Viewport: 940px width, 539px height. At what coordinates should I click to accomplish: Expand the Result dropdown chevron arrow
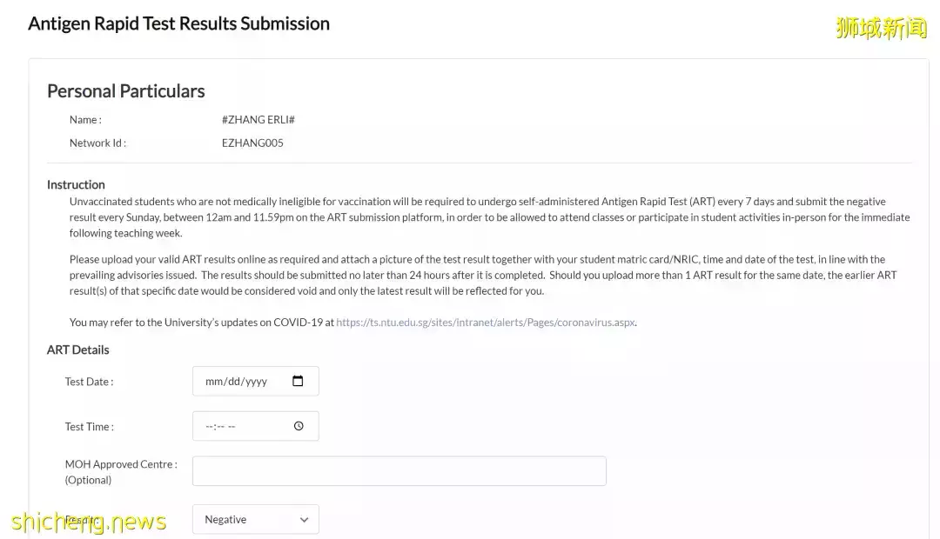304,520
